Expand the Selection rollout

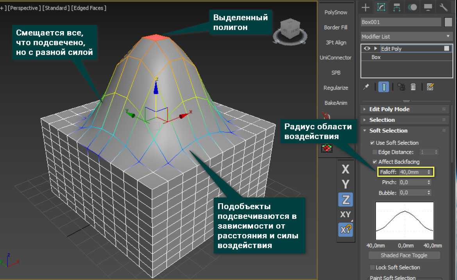[382, 120]
